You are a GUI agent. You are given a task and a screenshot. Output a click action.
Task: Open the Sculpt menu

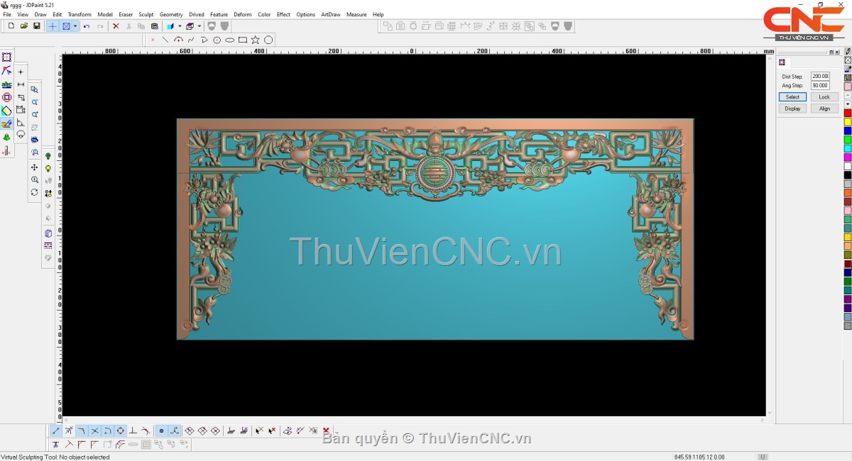146,14
